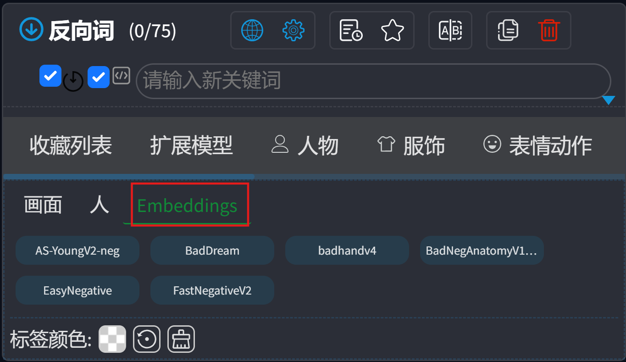The width and height of the screenshot is (626, 362).
Task: Add the EasyNegative embedding tag
Action: 78,290
